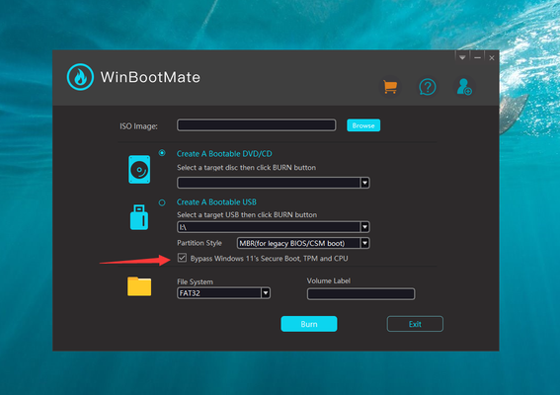Click the USB flash drive icon
This screenshot has height=395, width=560.
point(139,217)
